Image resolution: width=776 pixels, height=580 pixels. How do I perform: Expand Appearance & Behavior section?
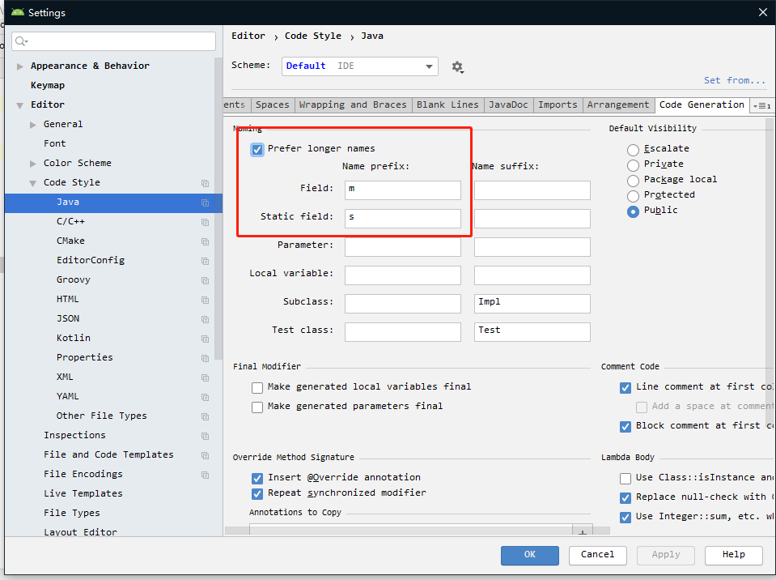[x=19, y=66]
